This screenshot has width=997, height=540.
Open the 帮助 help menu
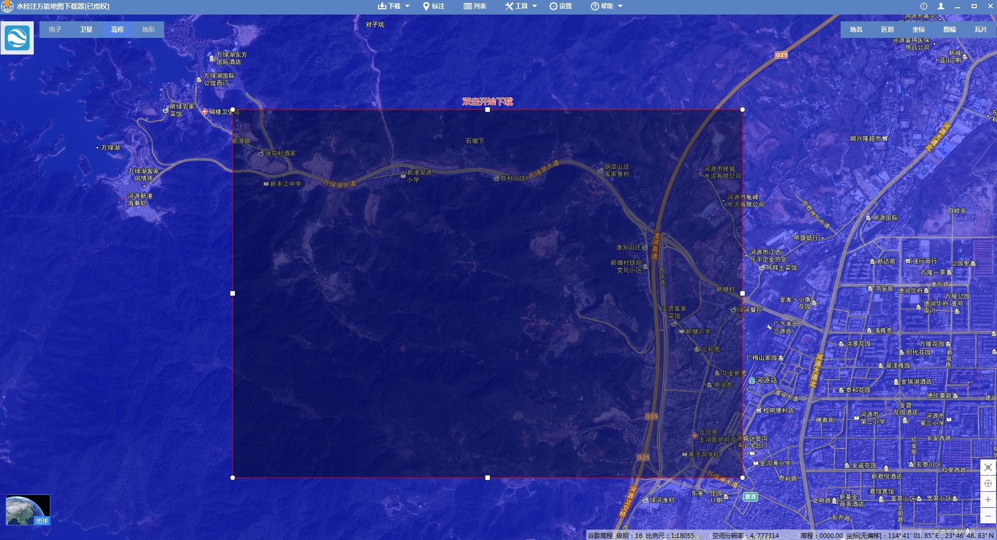click(x=602, y=6)
